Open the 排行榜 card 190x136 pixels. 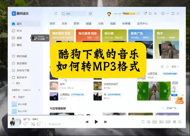[114, 36]
